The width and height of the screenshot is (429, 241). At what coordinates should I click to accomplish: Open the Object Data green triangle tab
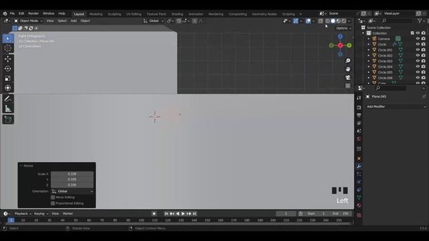[x=359, y=197]
